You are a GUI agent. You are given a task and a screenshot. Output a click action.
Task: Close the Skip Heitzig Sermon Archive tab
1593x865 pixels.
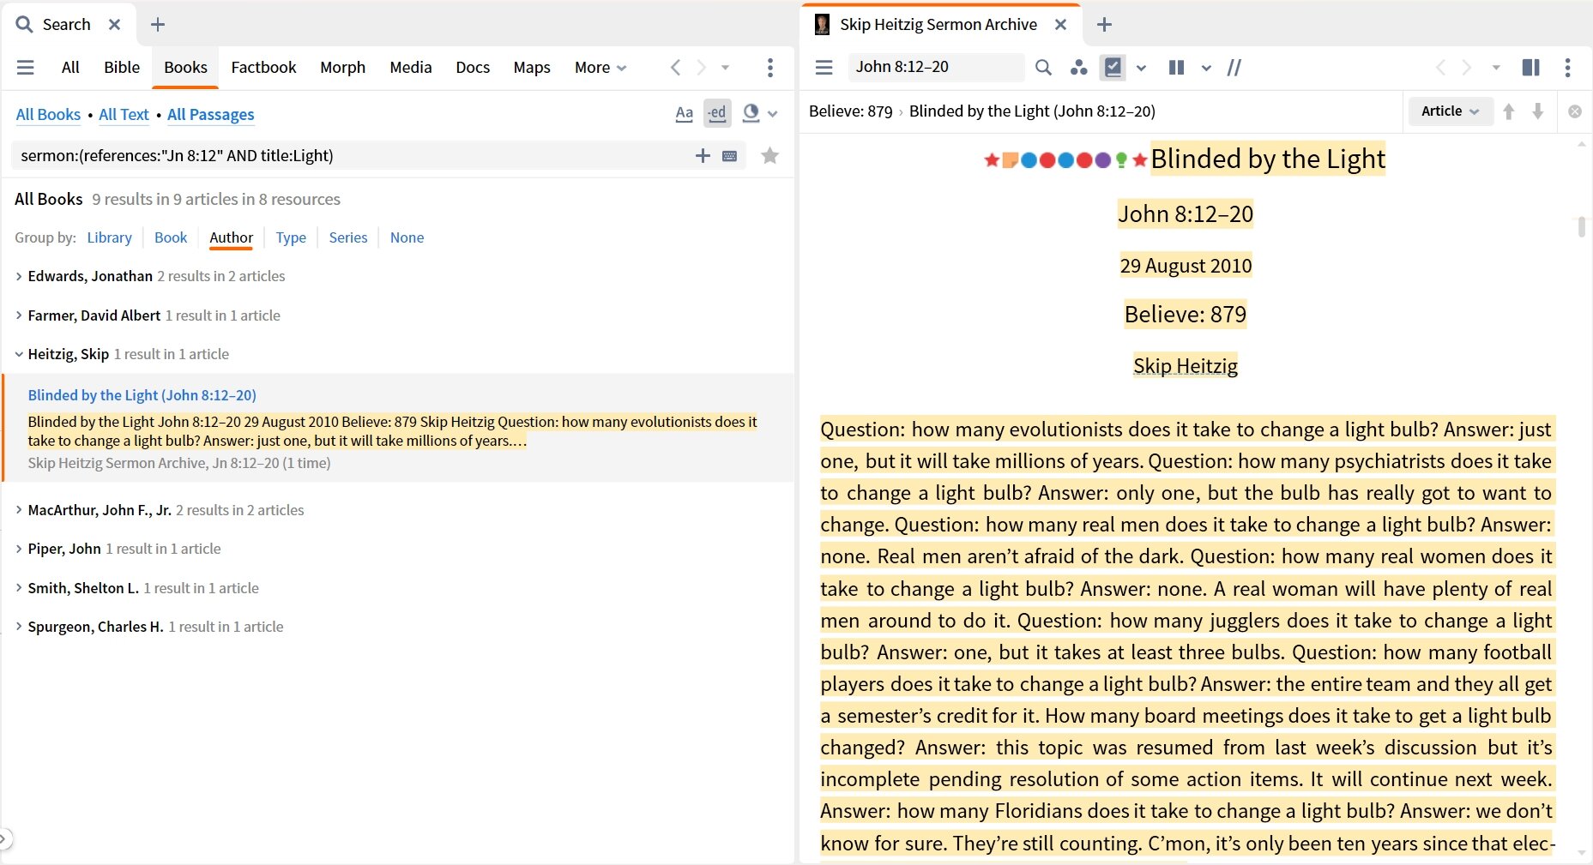point(1061,25)
